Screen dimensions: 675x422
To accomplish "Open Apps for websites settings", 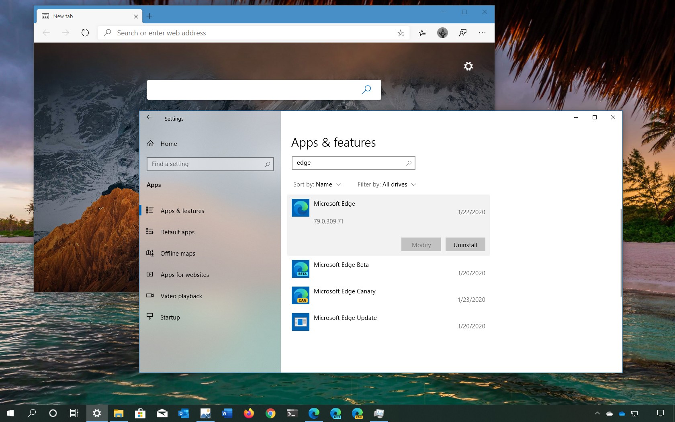I will 184,275.
